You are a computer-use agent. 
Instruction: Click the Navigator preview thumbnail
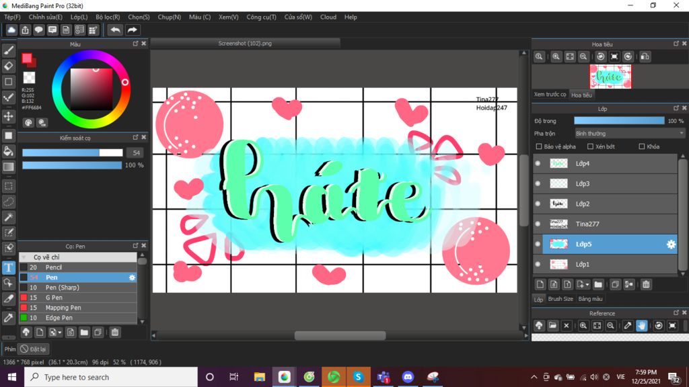point(610,77)
